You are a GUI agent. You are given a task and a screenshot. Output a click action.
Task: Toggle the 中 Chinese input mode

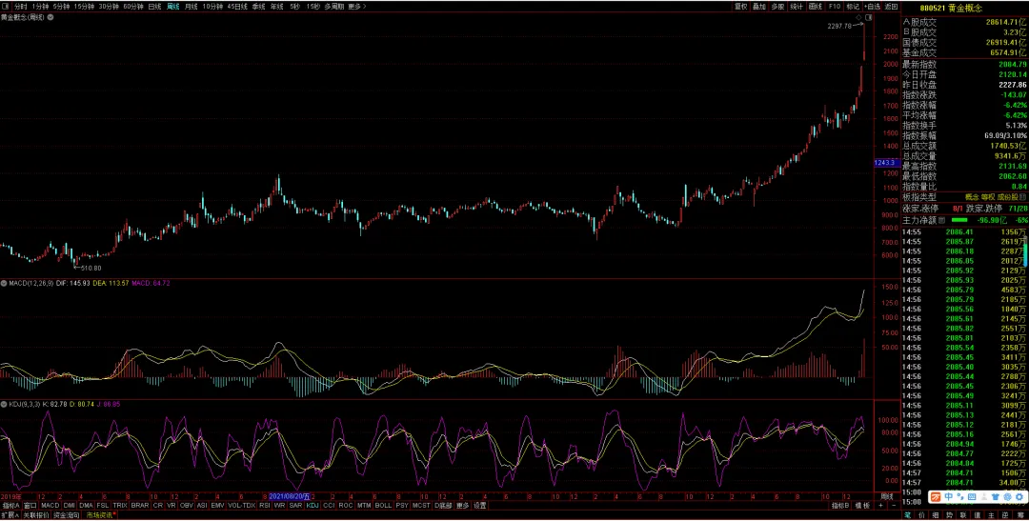(948, 497)
